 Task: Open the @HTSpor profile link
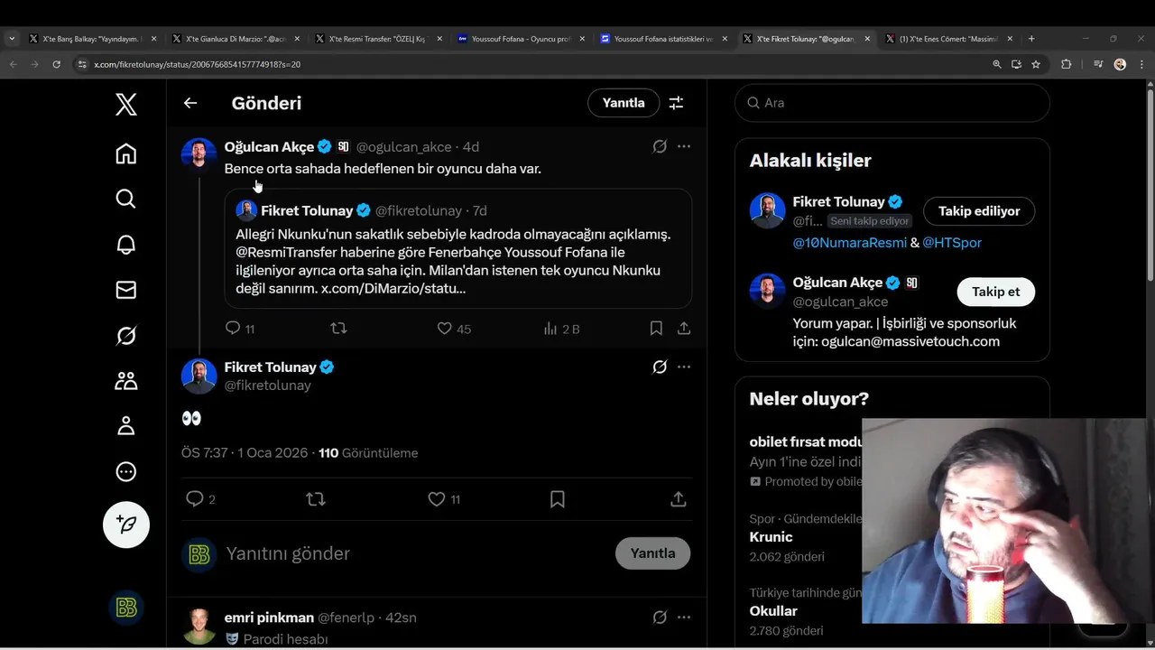tap(951, 243)
